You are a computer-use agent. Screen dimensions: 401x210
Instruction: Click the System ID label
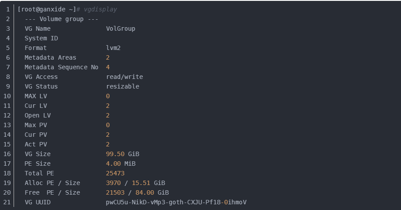(41, 38)
